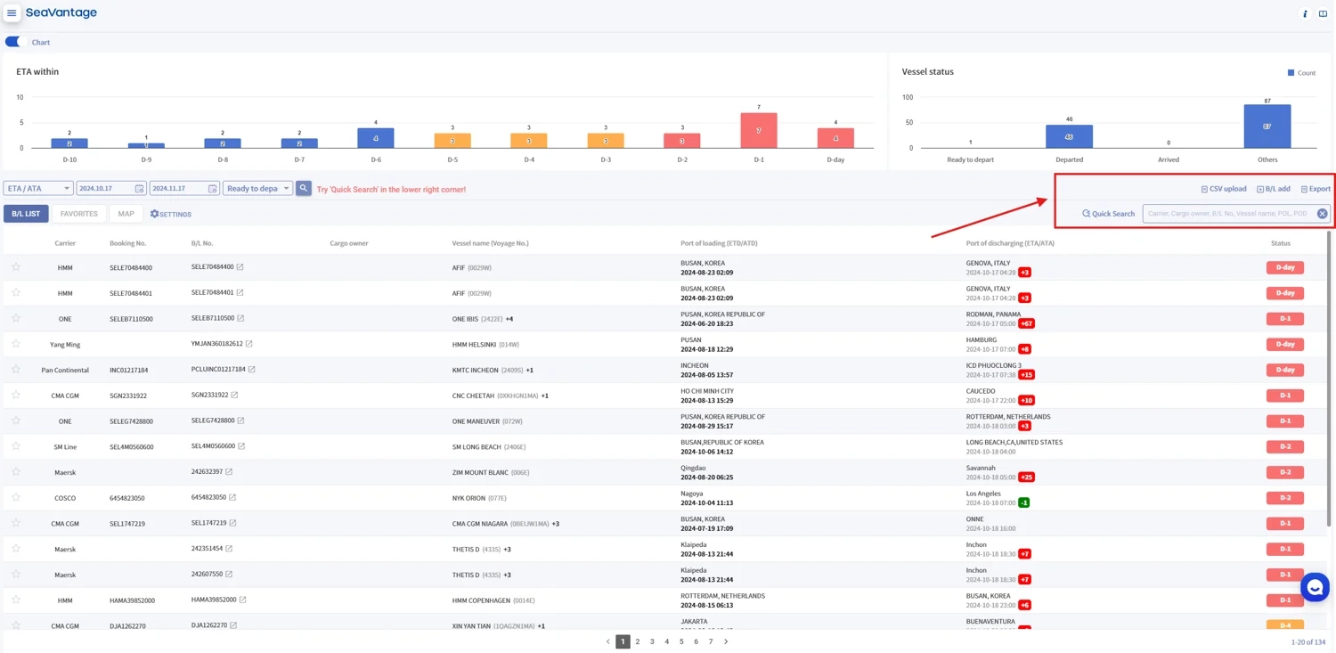
Task: Switch to the FAVORITES tab
Action: click(x=79, y=214)
